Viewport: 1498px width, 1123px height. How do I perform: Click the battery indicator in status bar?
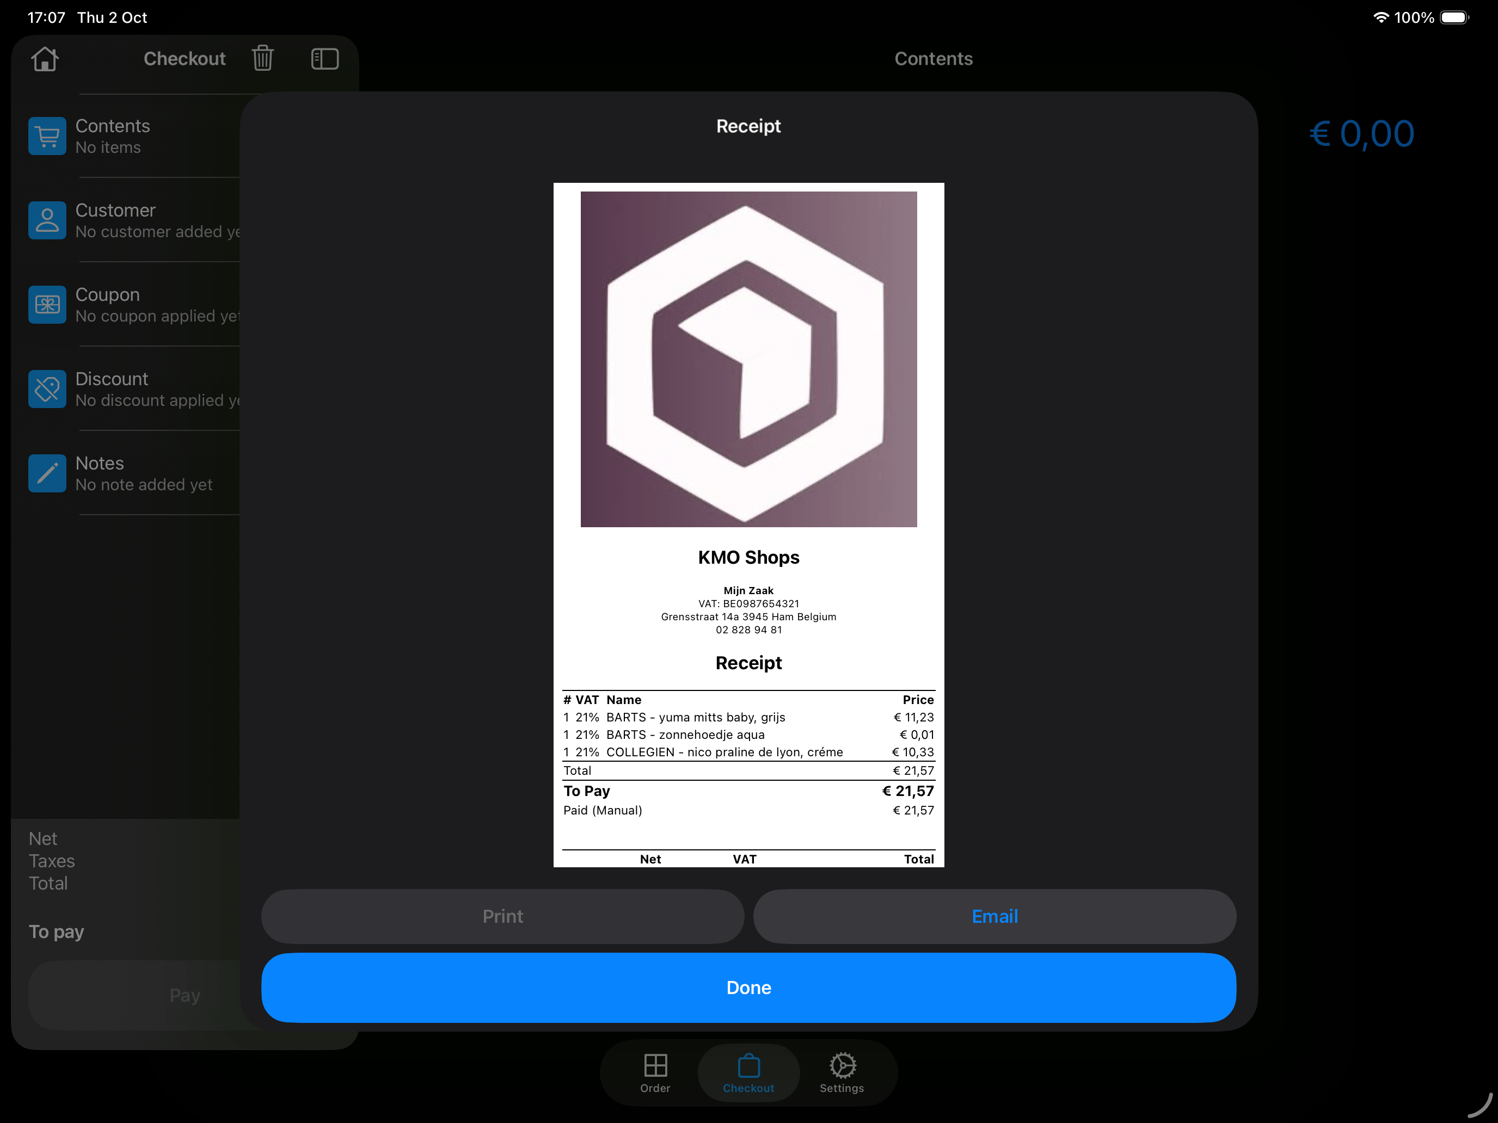[1454, 17]
